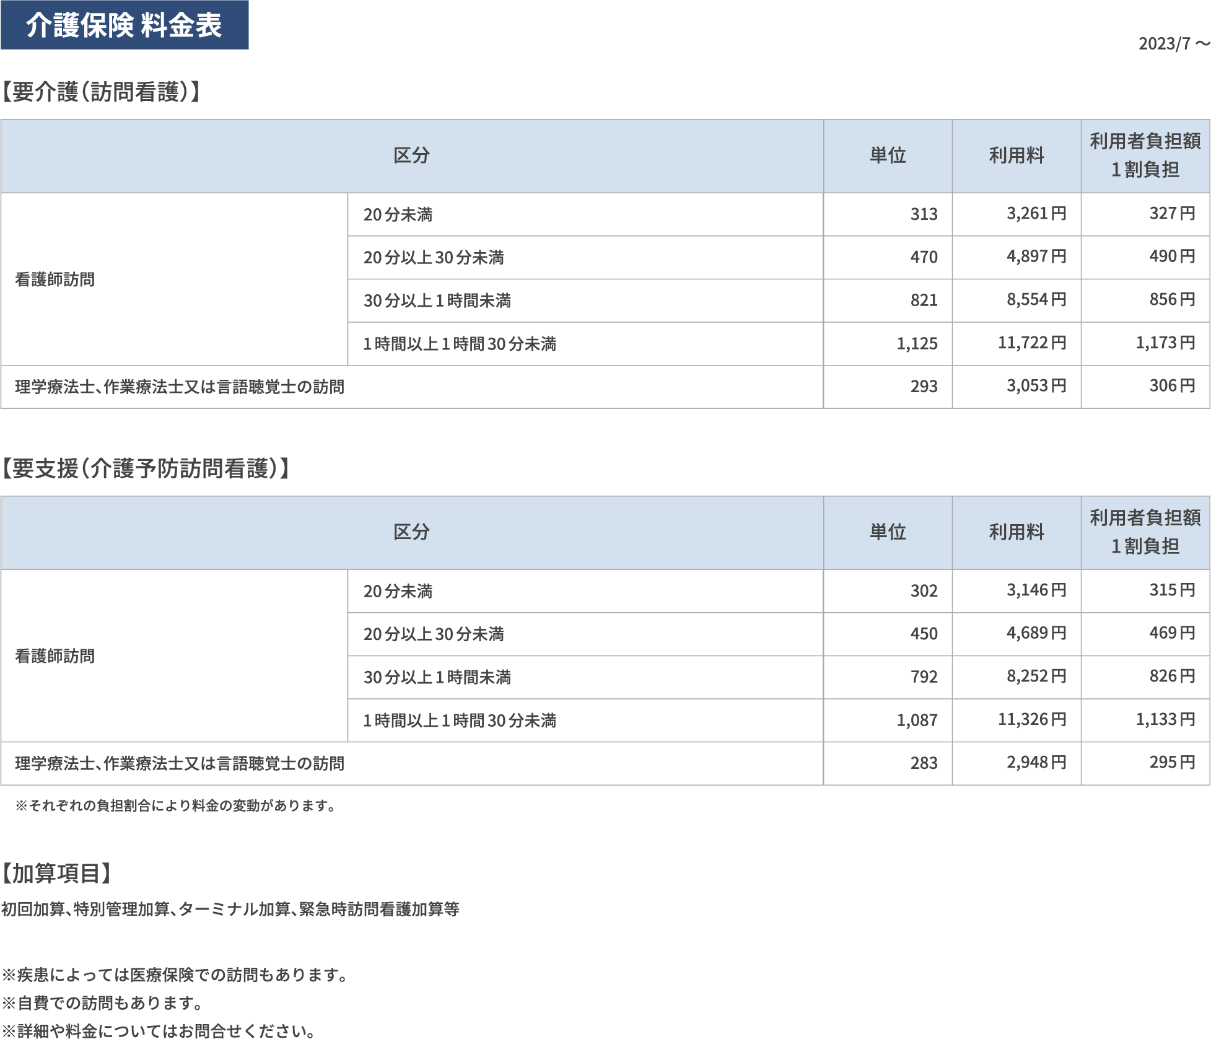This screenshot has width=1211, height=1039.
Task: Click first table's 看護師訪問 row label
Action: [55, 279]
